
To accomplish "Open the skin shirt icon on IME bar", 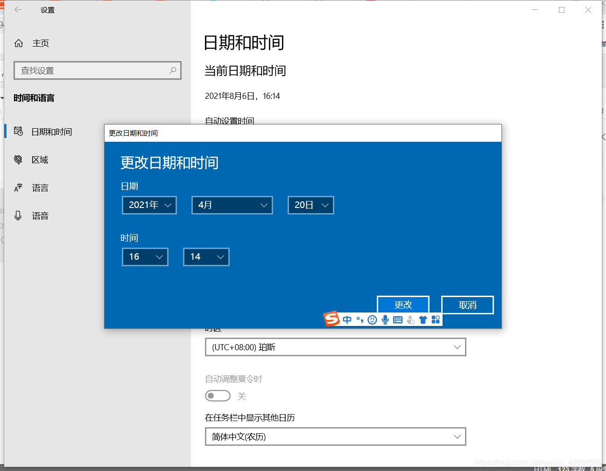I will click(x=423, y=319).
